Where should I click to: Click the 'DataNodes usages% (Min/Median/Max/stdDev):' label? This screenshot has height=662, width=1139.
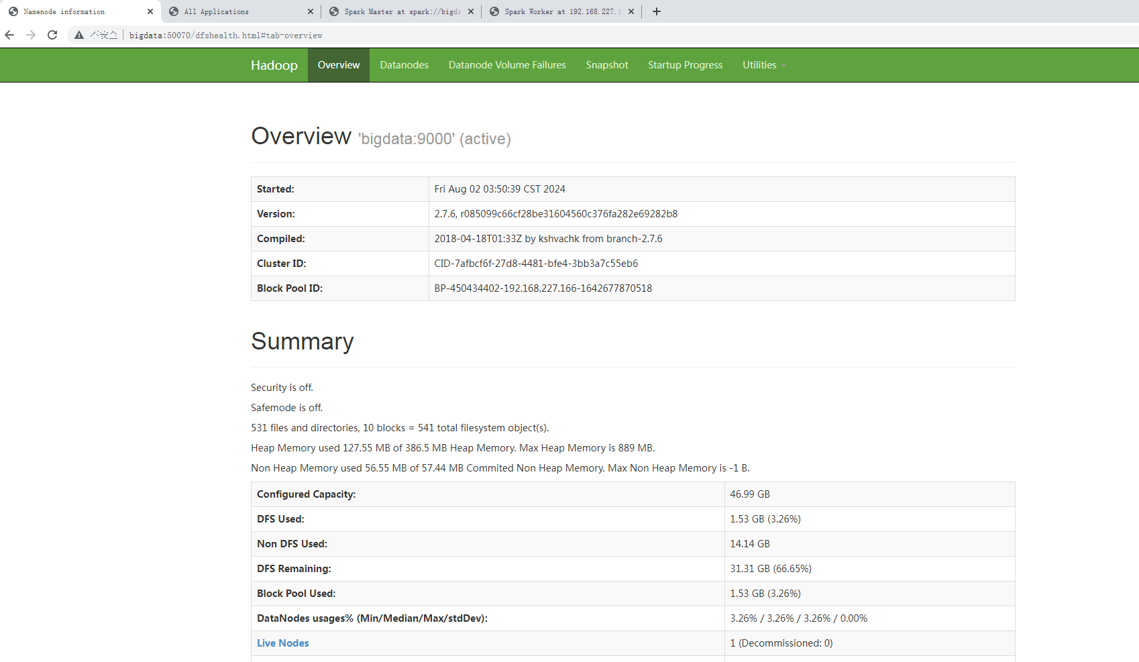(x=372, y=618)
